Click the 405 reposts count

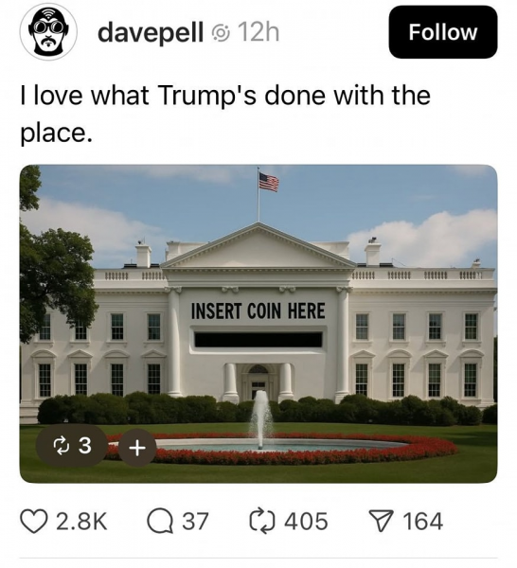click(x=306, y=522)
